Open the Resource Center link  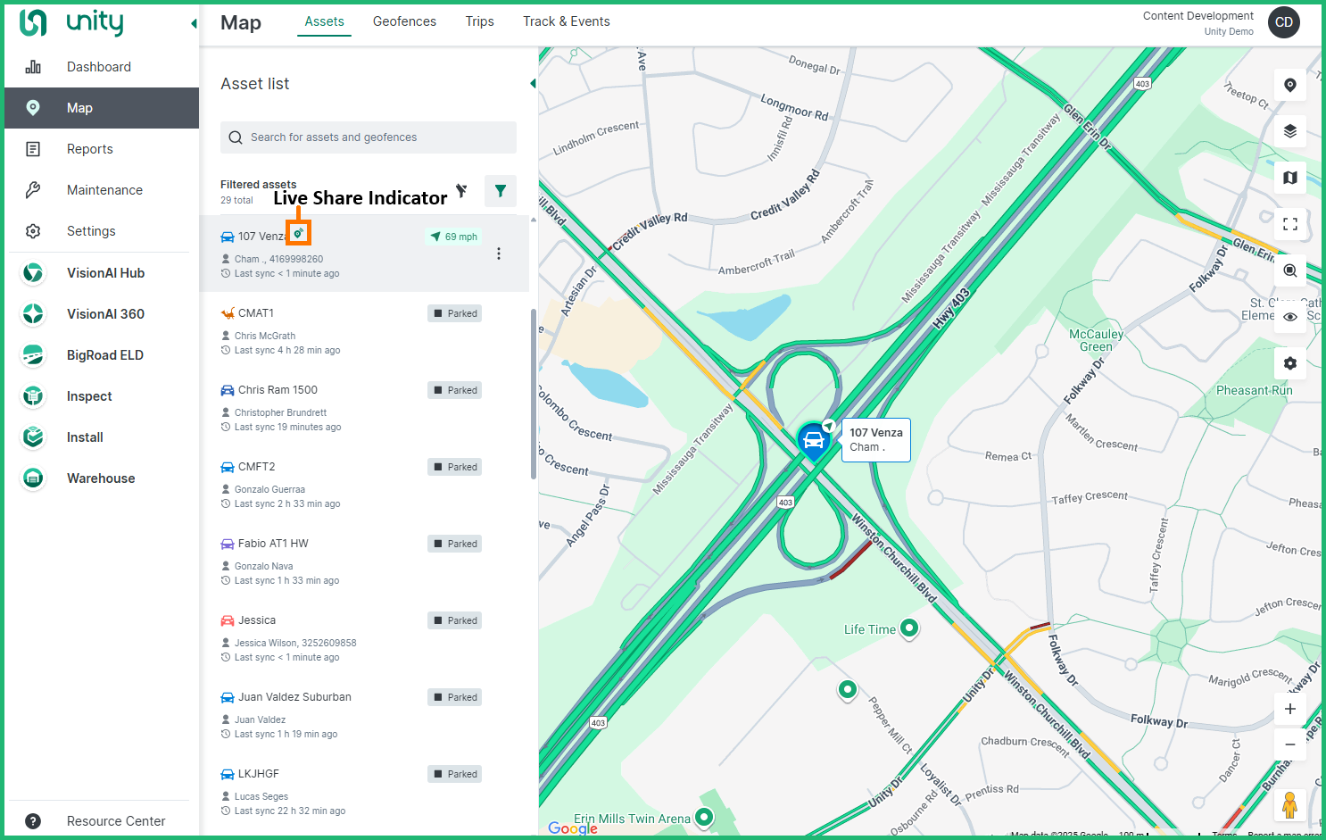pos(116,821)
